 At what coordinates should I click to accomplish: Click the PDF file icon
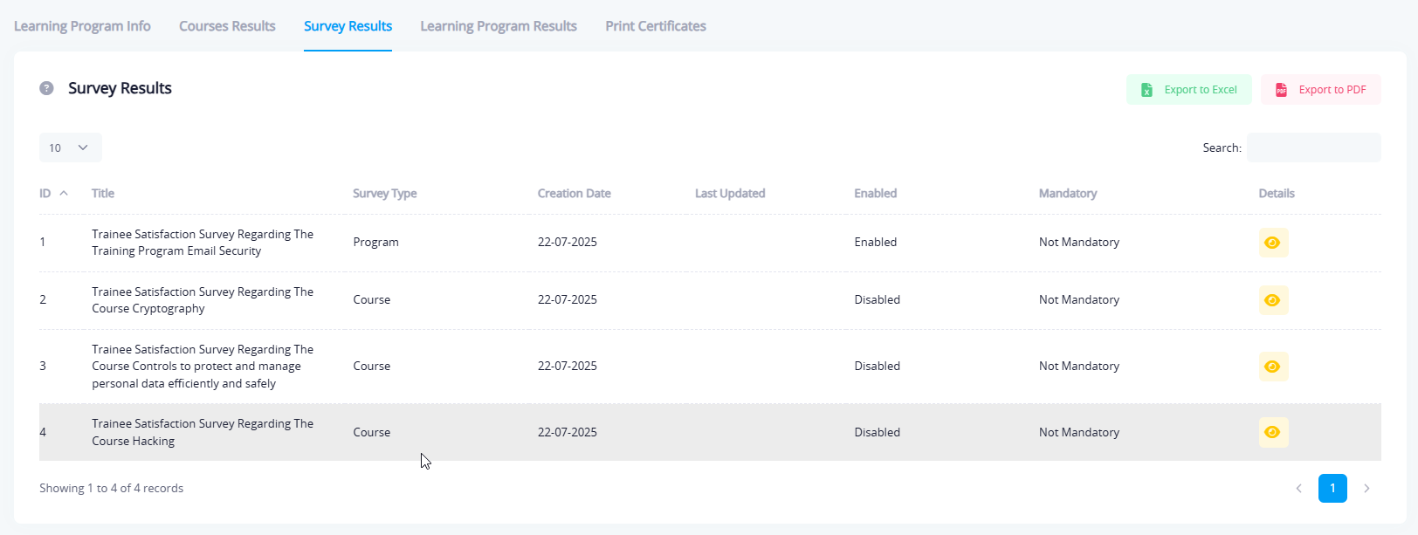pyautogui.click(x=1281, y=90)
